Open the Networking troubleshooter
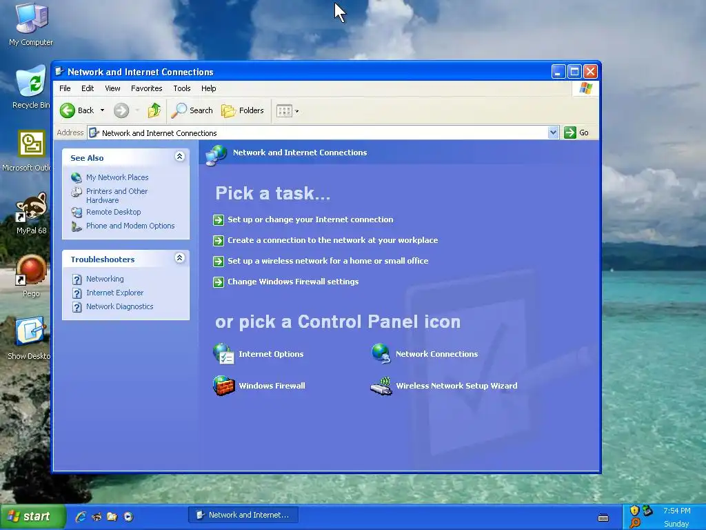 pyautogui.click(x=105, y=279)
